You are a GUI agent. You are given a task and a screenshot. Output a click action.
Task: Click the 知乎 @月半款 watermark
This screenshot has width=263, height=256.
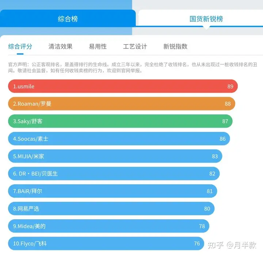pos(232,245)
